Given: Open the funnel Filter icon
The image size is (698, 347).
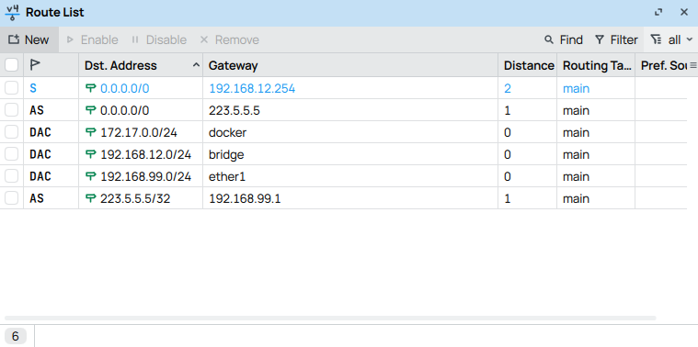Looking at the screenshot, I should (600, 39).
